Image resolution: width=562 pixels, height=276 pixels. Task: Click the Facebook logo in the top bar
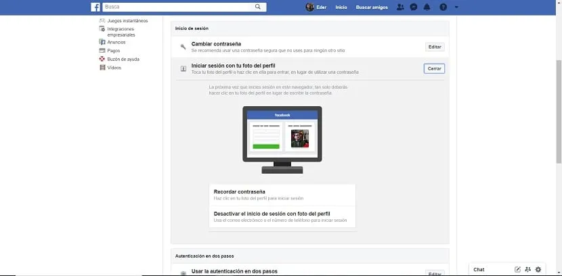(95, 7)
